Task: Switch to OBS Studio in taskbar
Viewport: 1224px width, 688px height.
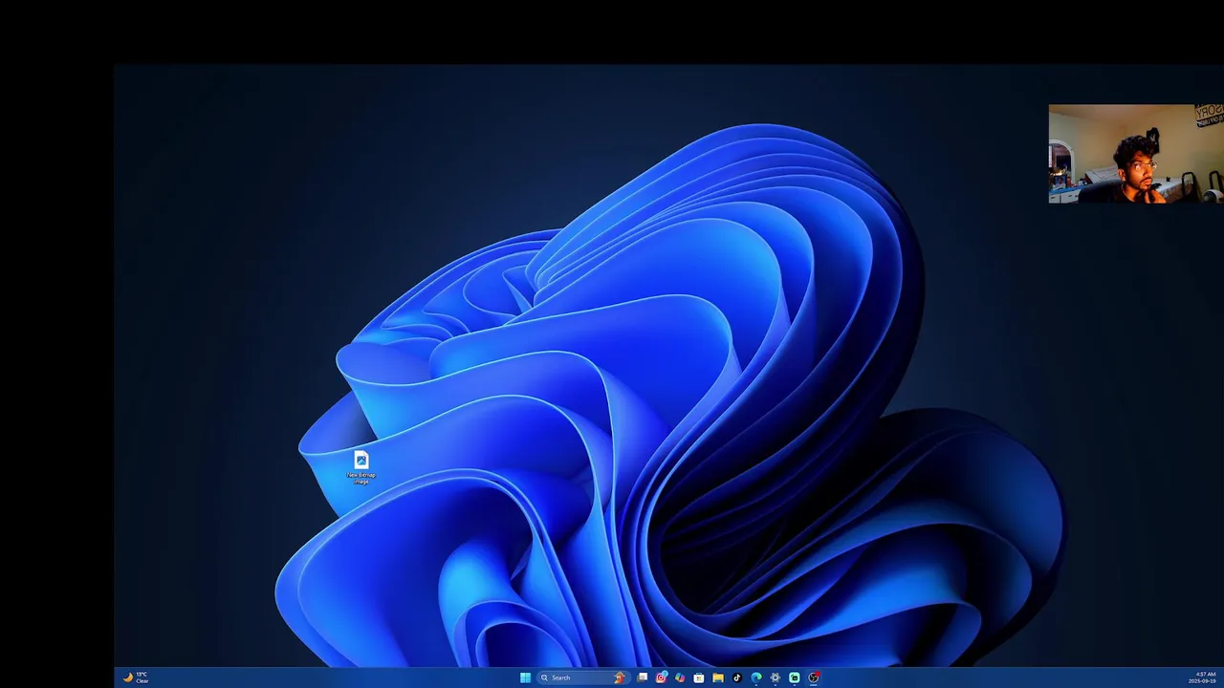Action: (814, 677)
